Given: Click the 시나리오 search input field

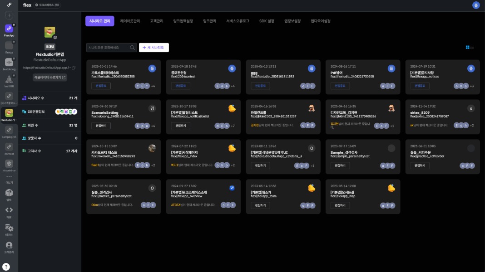Looking at the screenshot, I should (107, 48).
